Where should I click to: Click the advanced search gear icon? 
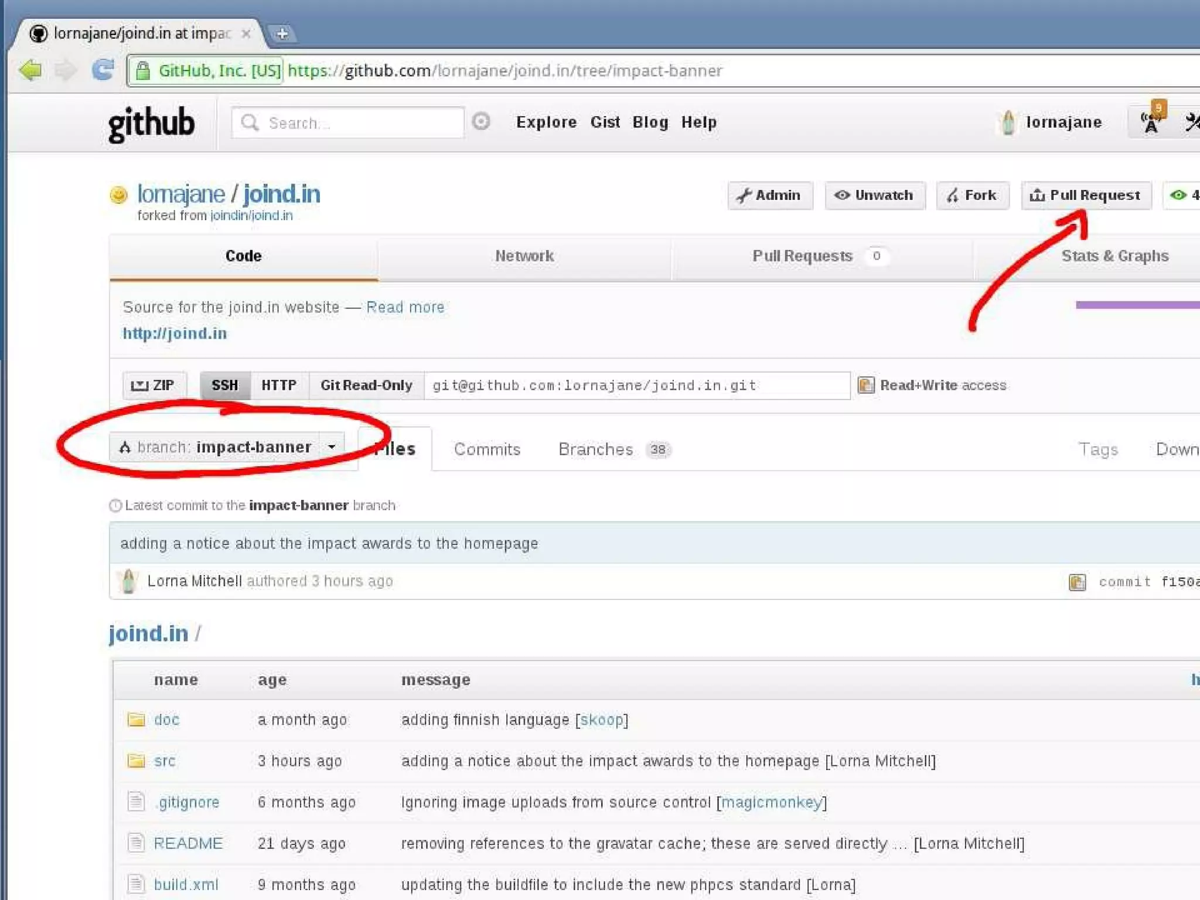point(481,121)
